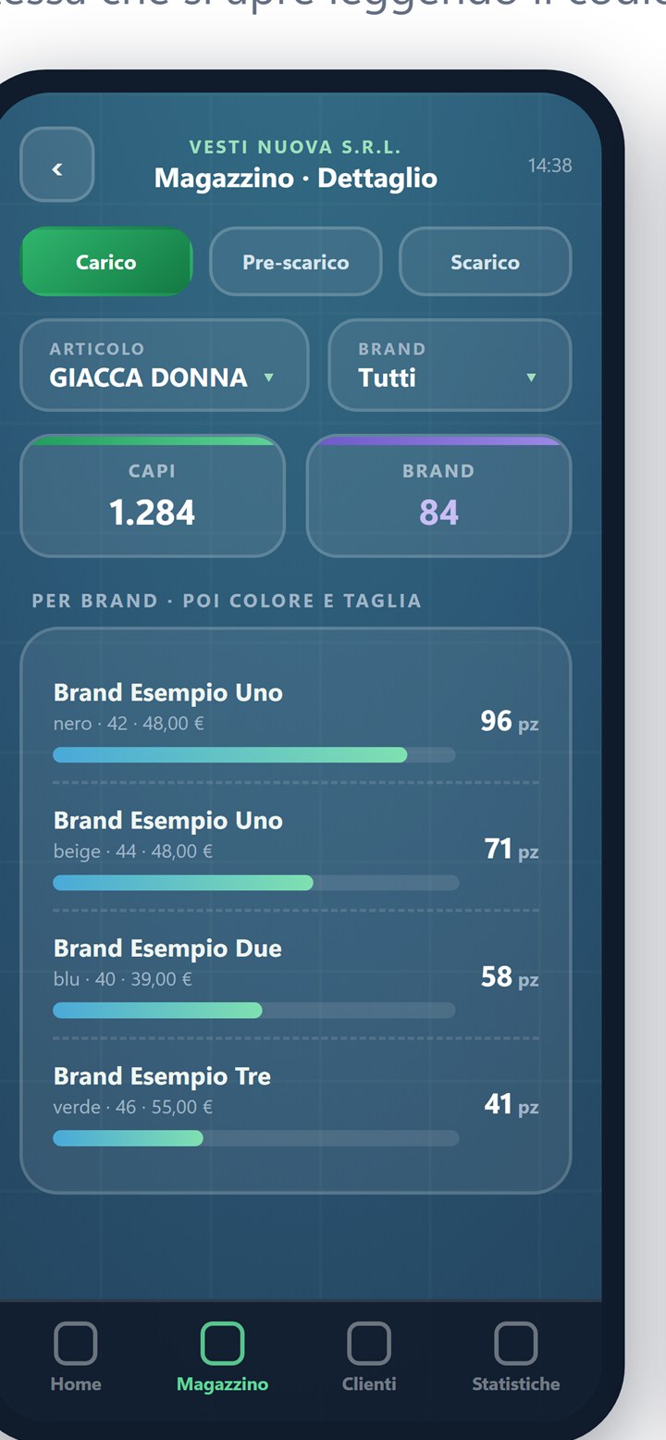Select the Carico mode
The height and width of the screenshot is (1440, 666).
click(x=106, y=262)
